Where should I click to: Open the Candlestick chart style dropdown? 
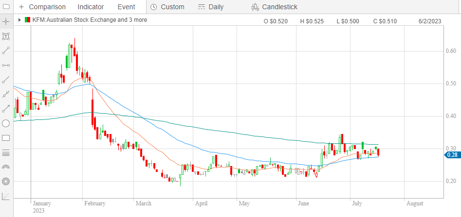pos(280,7)
